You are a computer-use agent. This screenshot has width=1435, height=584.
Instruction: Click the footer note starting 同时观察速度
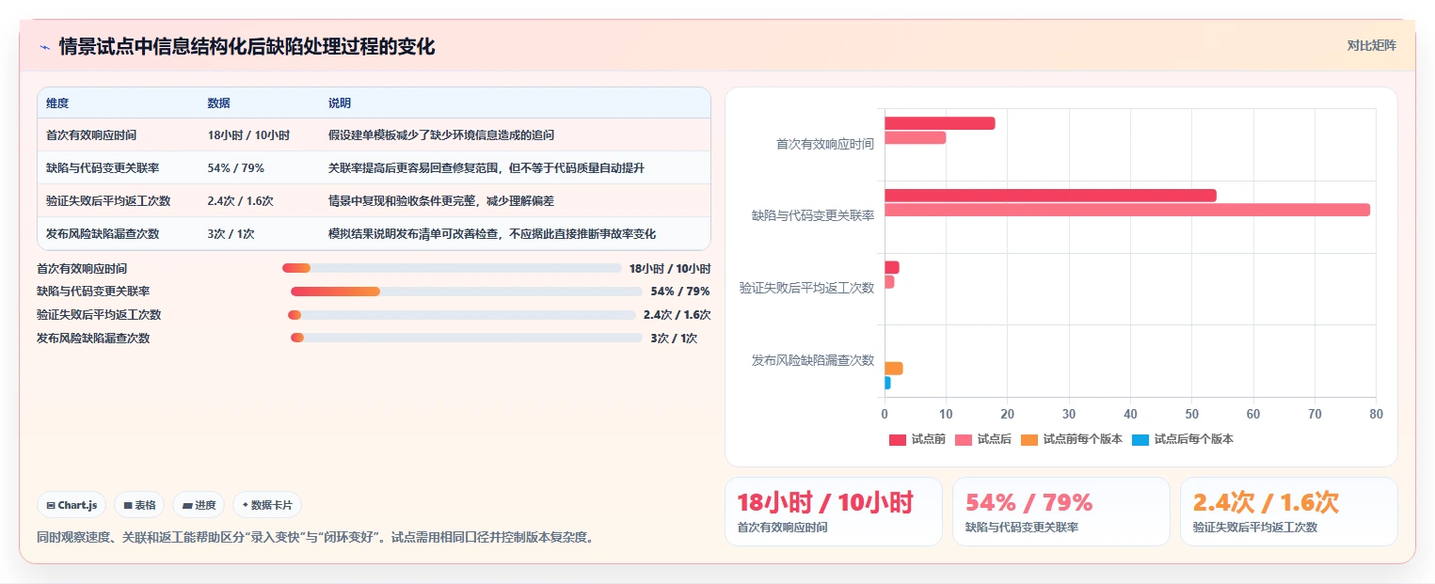[x=314, y=538]
